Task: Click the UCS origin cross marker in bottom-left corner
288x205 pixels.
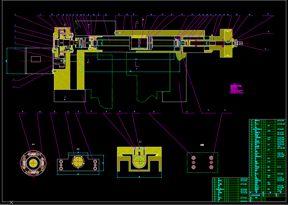Action: click(x=11, y=202)
